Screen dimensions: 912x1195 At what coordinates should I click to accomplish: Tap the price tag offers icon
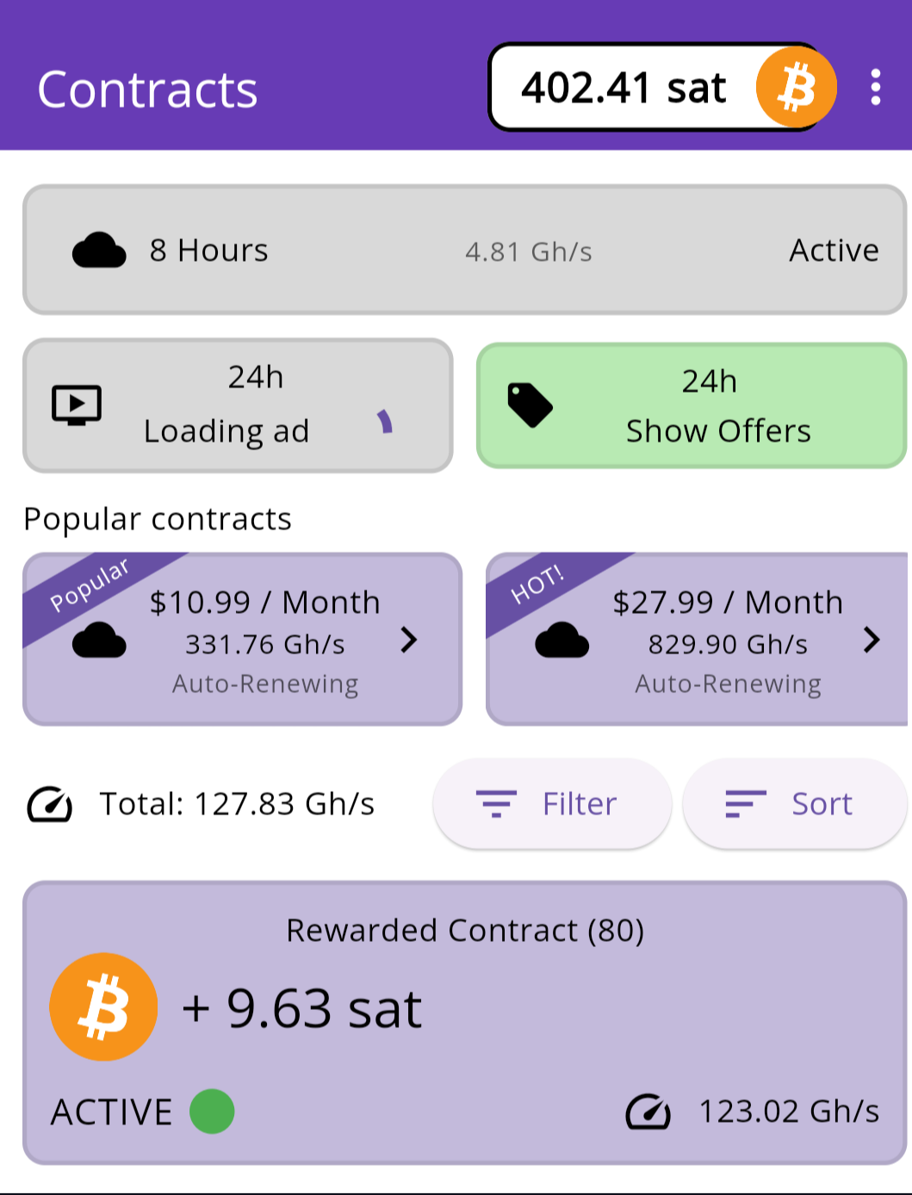tap(530, 405)
